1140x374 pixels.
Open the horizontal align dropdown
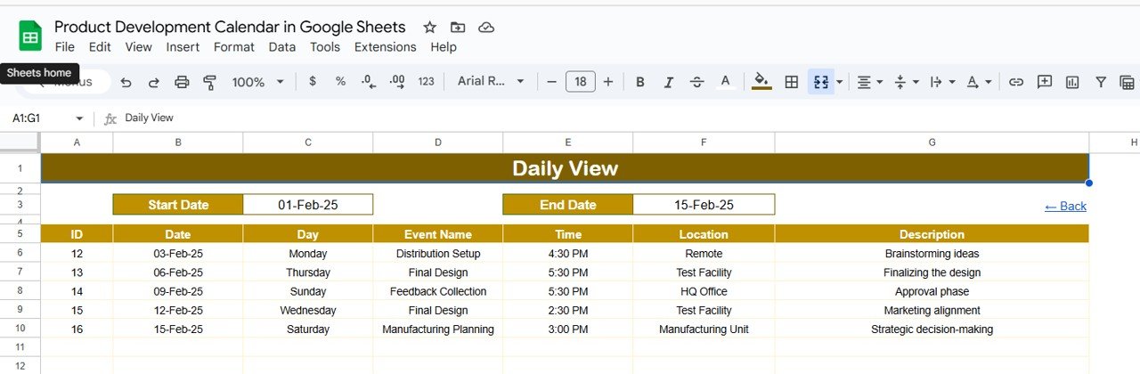(x=869, y=82)
